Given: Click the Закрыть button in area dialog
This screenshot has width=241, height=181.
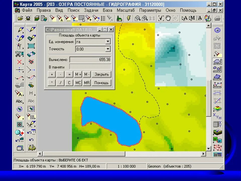Looking at the screenshot, I should [101, 74].
